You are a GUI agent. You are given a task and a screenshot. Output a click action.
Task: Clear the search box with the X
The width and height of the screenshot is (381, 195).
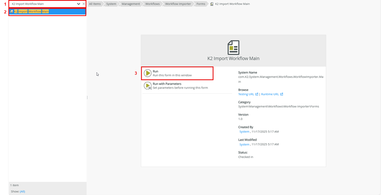pos(84,4)
